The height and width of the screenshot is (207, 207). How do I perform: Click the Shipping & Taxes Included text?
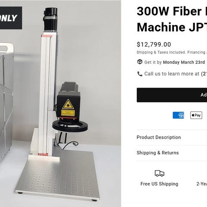tap(161, 52)
